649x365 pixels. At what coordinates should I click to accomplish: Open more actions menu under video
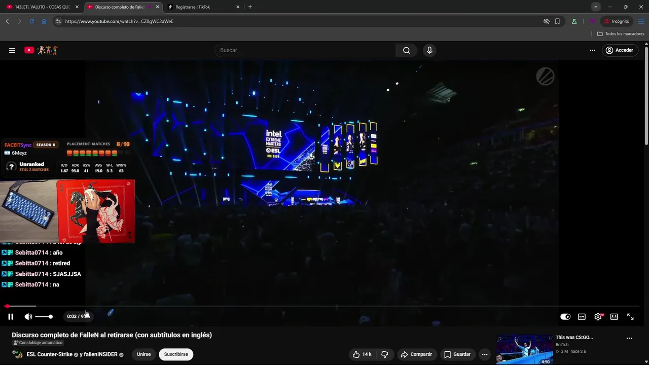coord(485,354)
